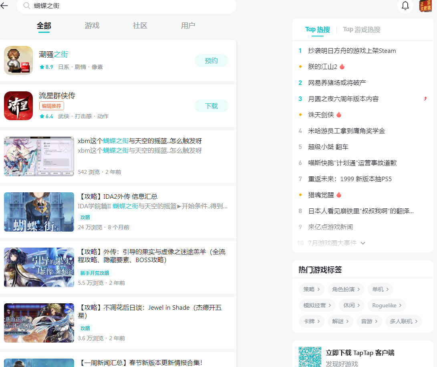Open hot search 诛天剑侠
Viewport: 437px width, 367px height.
point(321,115)
